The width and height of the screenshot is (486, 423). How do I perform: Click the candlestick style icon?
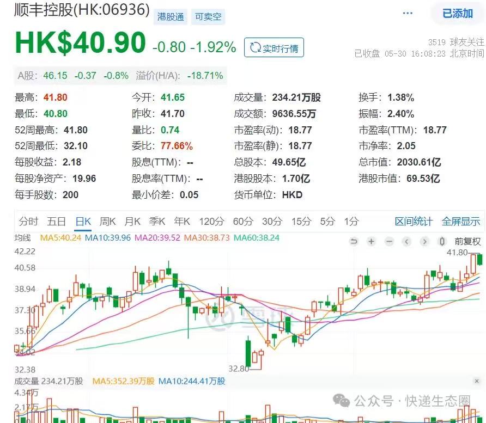pos(442,241)
